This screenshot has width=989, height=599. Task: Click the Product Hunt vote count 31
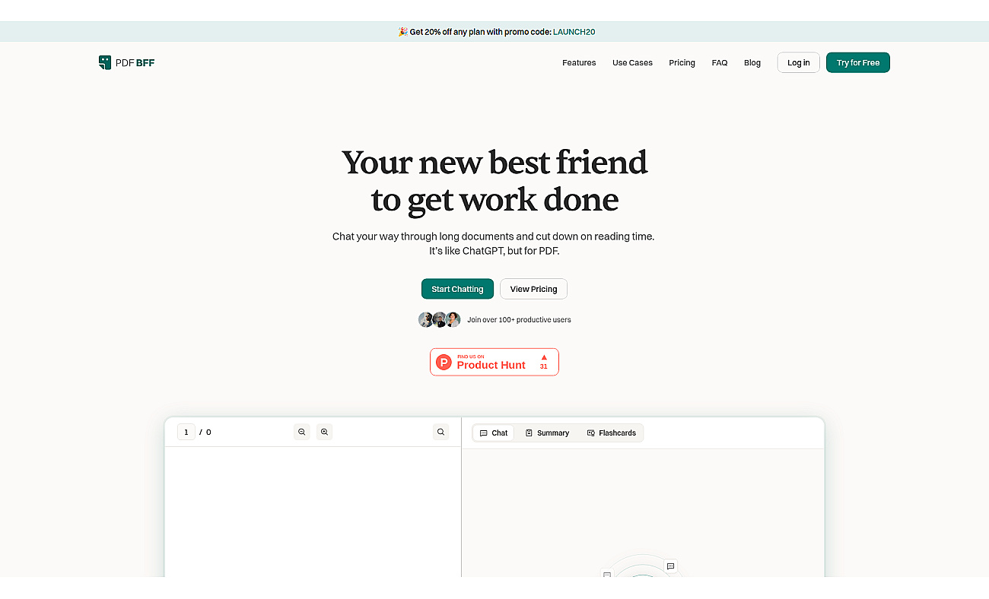(544, 366)
